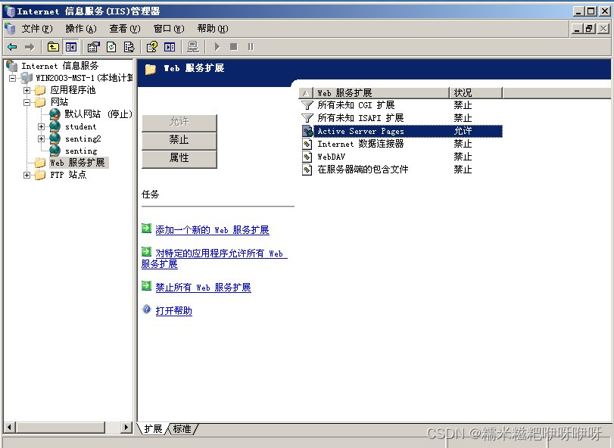This screenshot has width=614, height=448.
Task: Select the Internet 信息服务 root node
Action: coord(60,66)
